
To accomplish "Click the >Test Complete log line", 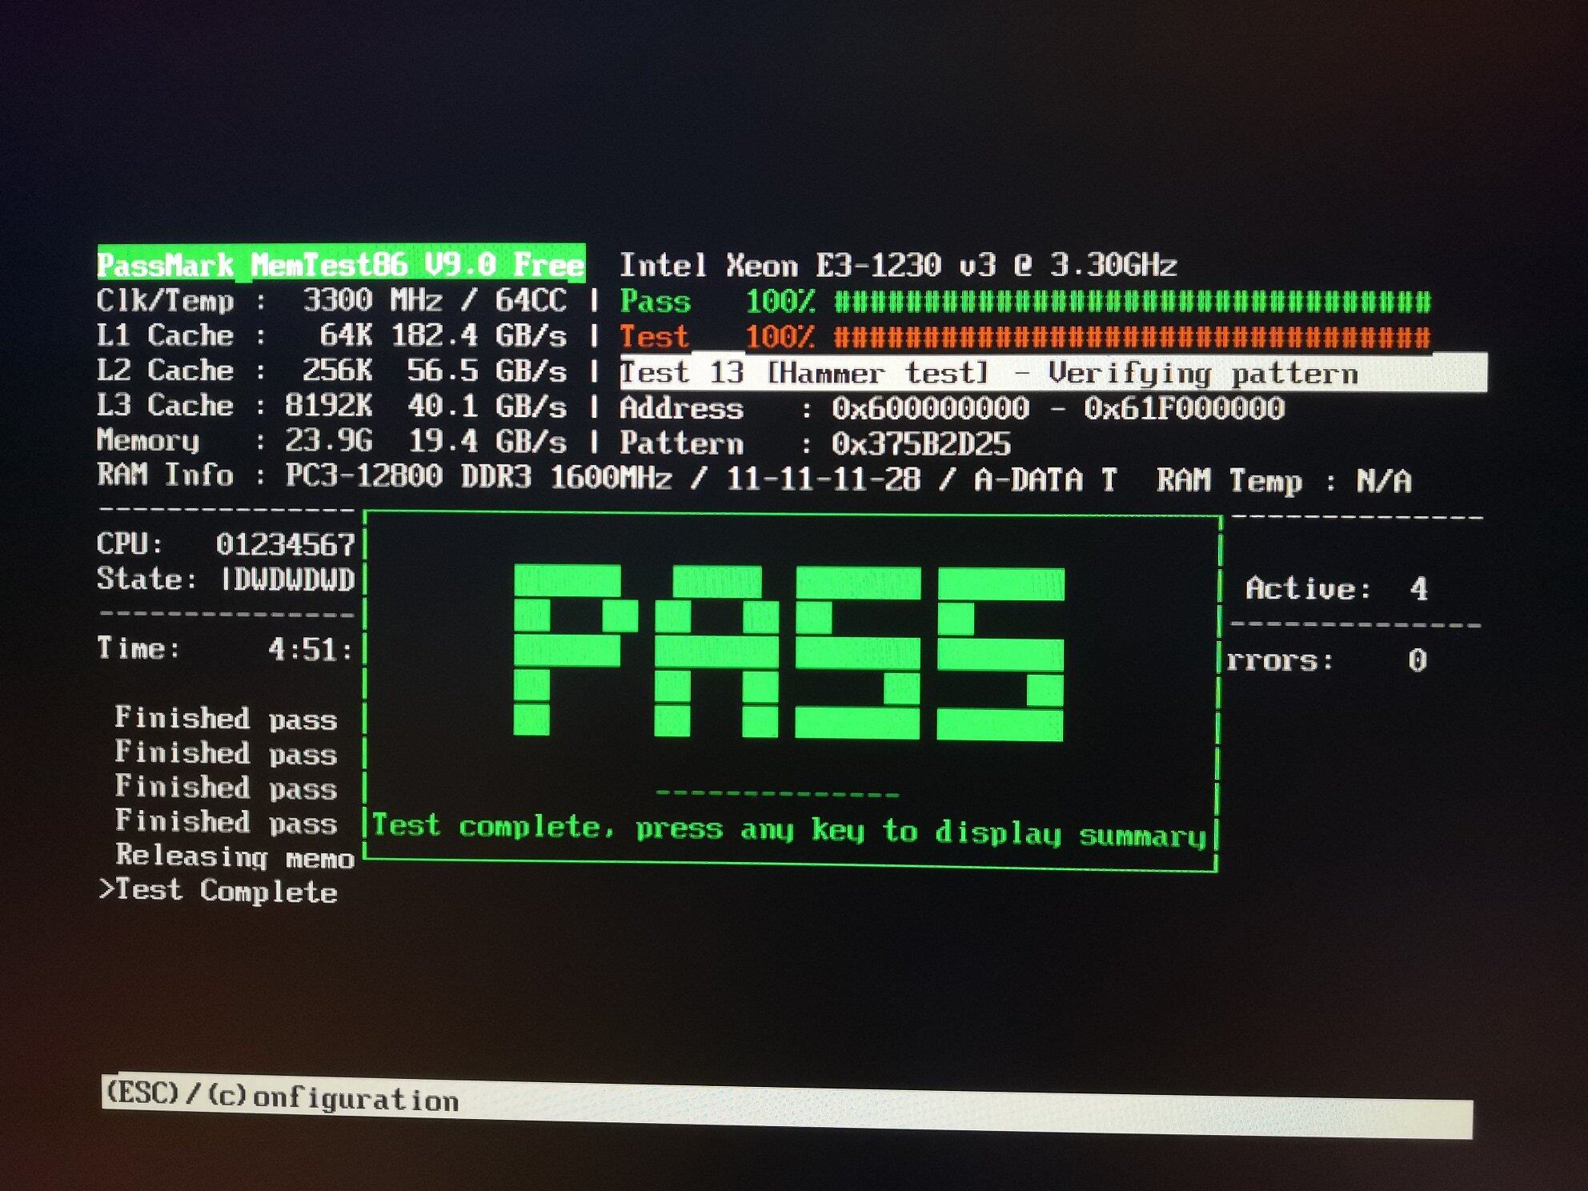I will (218, 891).
